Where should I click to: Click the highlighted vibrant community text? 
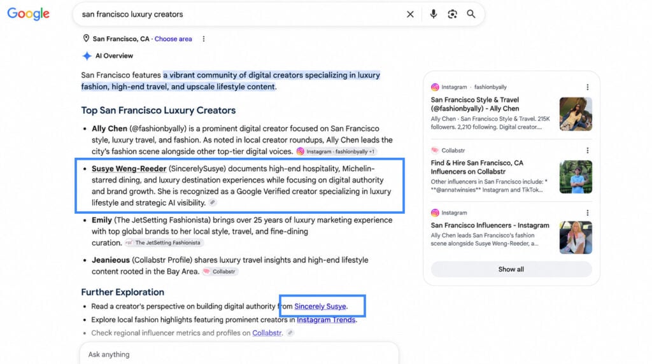230,81
